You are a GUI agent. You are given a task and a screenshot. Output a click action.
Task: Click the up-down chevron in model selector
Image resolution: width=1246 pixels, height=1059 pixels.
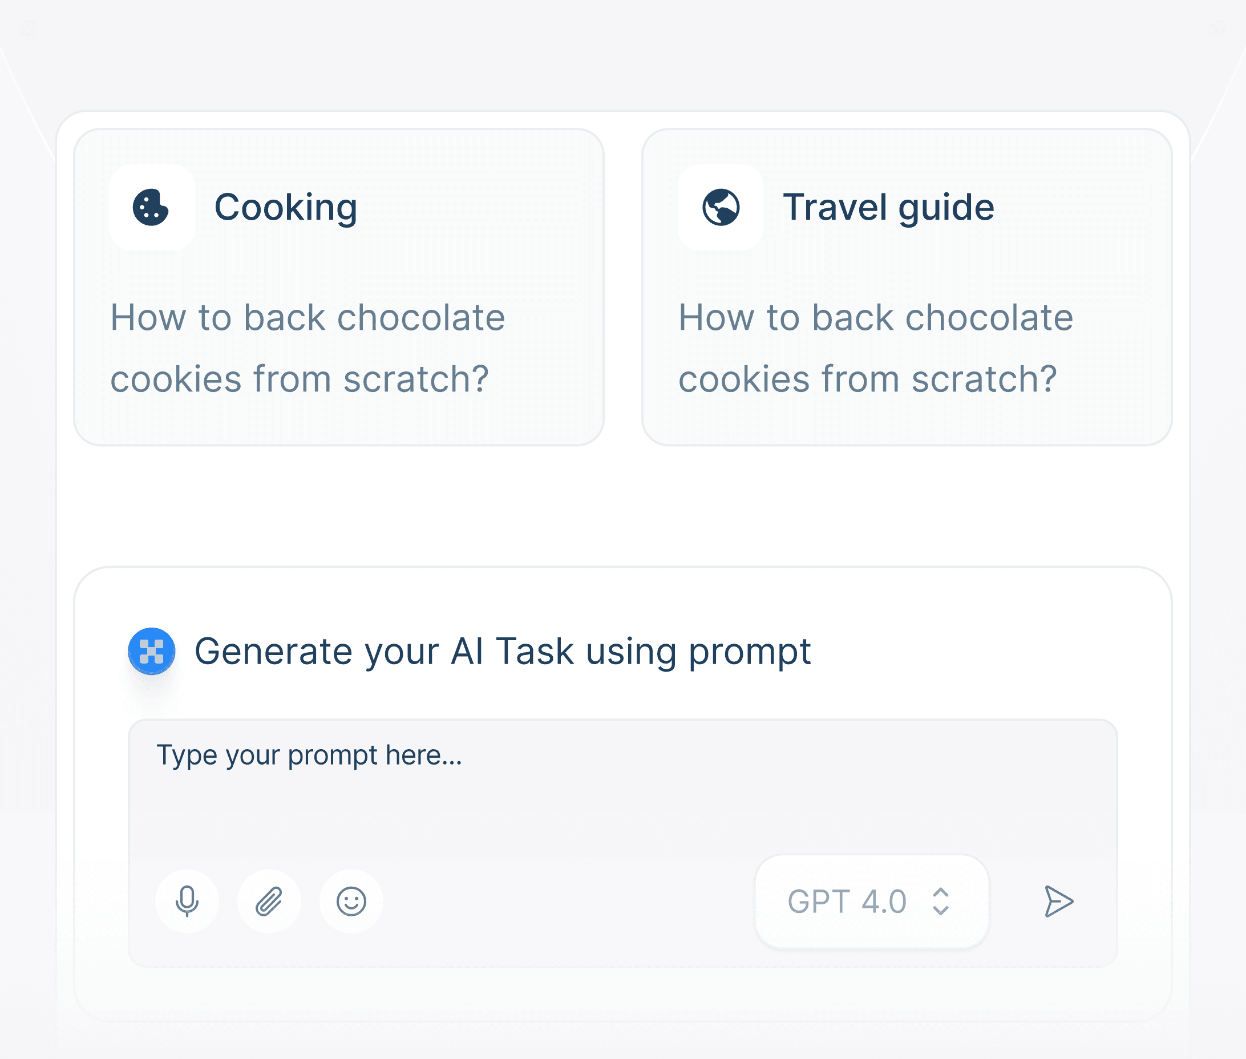pyautogui.click(x=941, y=901)
